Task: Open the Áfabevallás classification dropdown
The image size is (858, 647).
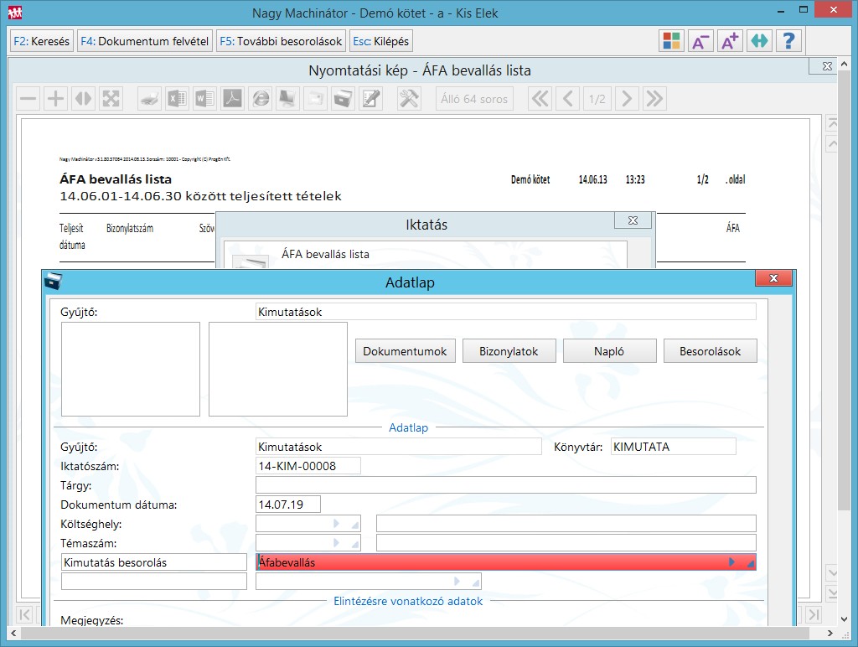Action: [x=733, y=562]
